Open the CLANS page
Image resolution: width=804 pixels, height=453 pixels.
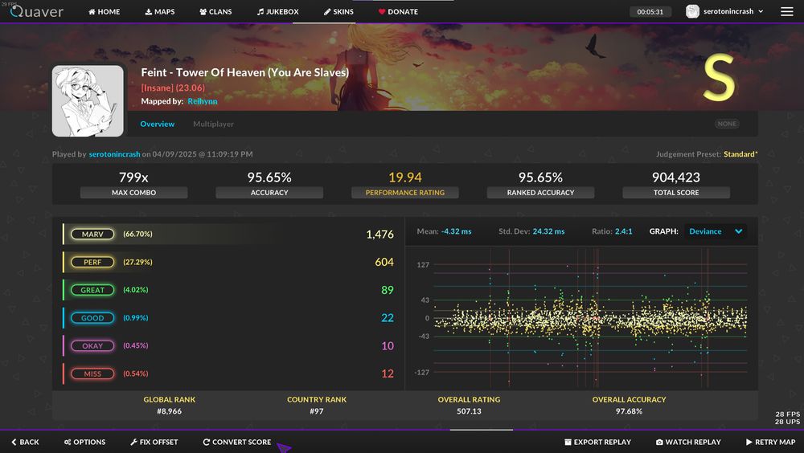click(x=215, y=11)
